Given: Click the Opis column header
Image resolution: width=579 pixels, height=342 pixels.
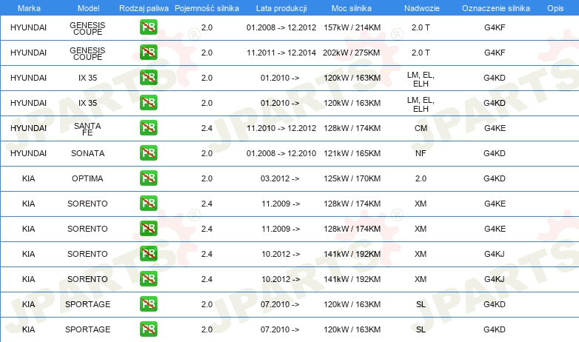Looking at the screenshot, I should click(555, 8).
